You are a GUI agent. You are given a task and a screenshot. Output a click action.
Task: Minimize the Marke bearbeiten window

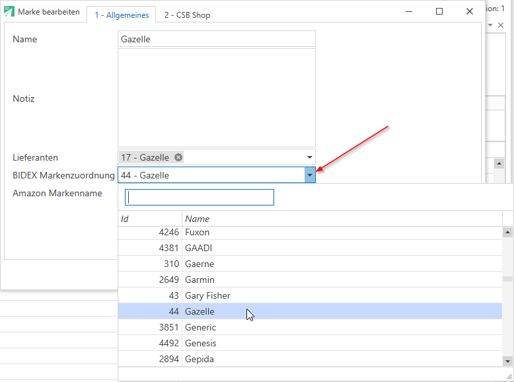click(x=409, y=11)
